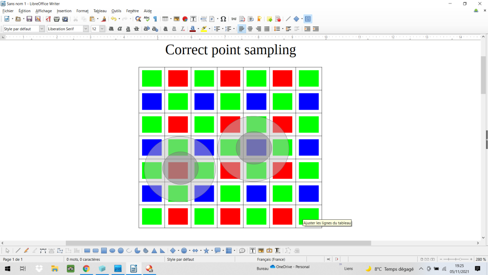Open Chrome from the Windows taskbar
Viewport: 488px width, 275px height.
86,269
